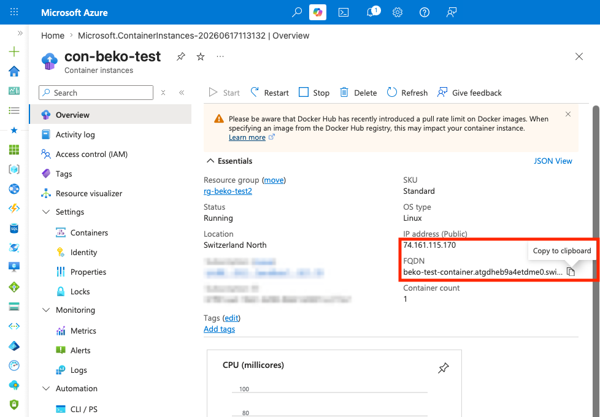600x417 pixels.
Task: Open Azure Cloud Shell icon
Action: coord(343,12)
